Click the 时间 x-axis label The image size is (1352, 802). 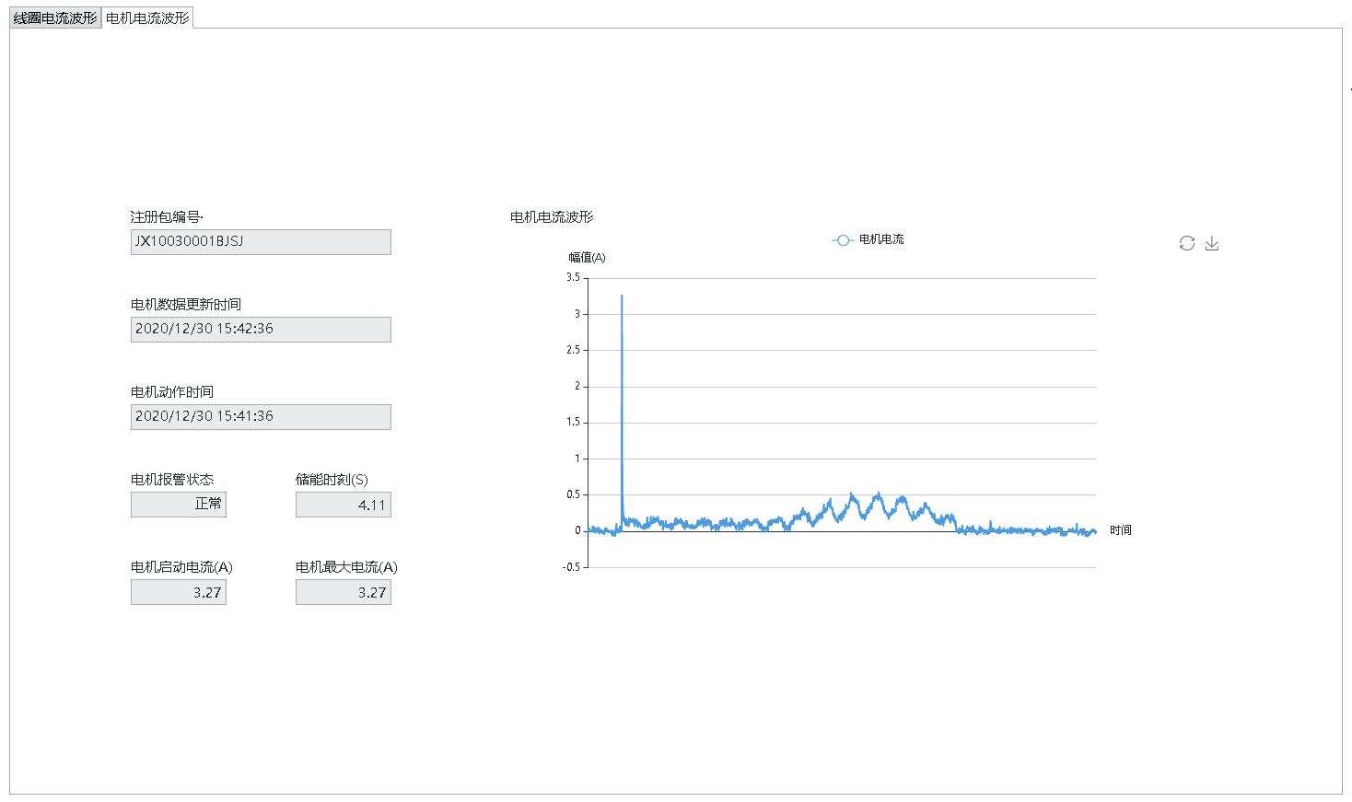click(1120, 530)
